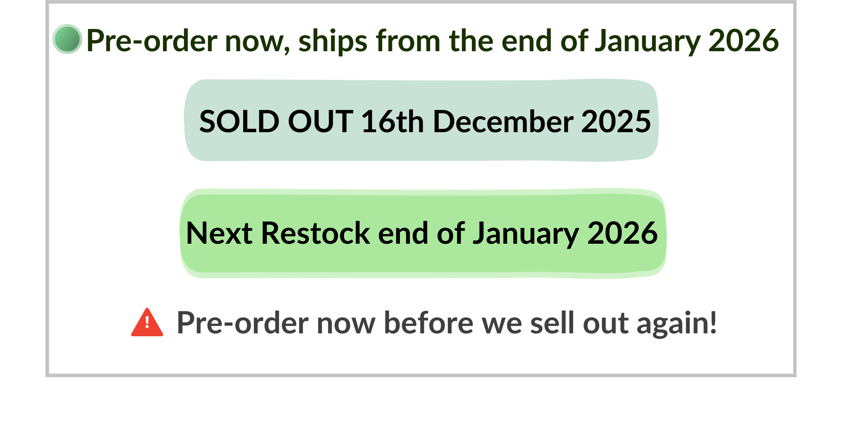The height and width of the screenshot is (423, 847).
Task: Click "Pre-order now before we sell out again!" text
Action: [447, 323]
